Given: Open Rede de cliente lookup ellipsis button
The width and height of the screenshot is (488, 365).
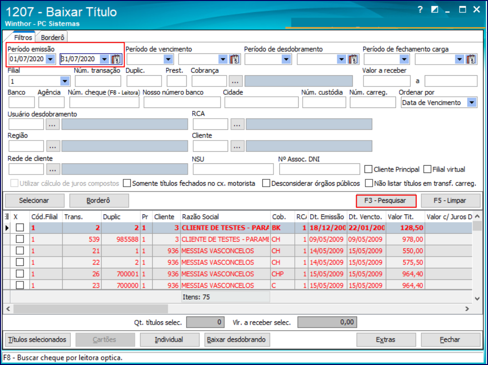Looking at the screenshot, I should 53,169.
